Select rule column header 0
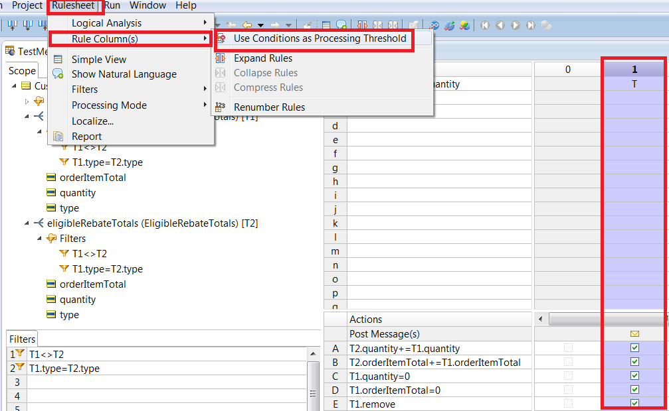The height and width of the screenshot is (411, 669). [568, 70]
